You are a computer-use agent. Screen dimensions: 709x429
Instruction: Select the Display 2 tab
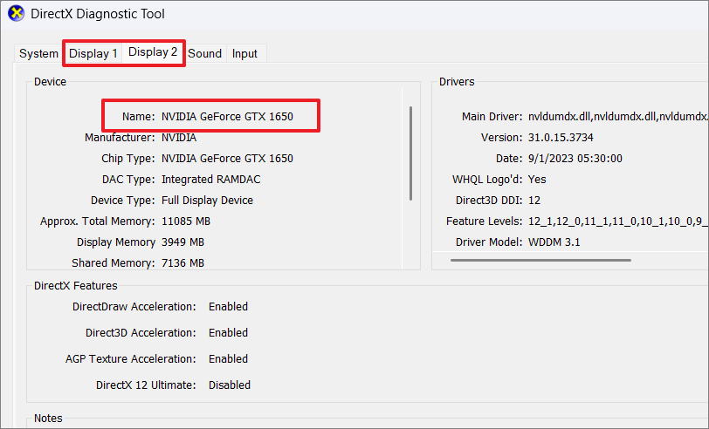pos(153,52)
